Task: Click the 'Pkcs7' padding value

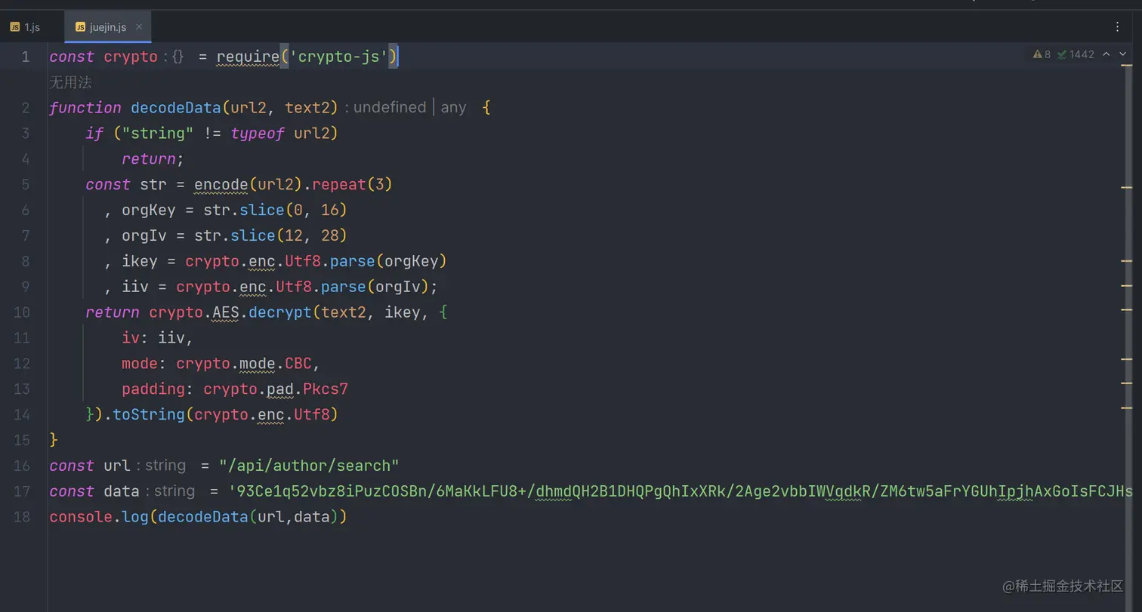Action: (326, 390)
